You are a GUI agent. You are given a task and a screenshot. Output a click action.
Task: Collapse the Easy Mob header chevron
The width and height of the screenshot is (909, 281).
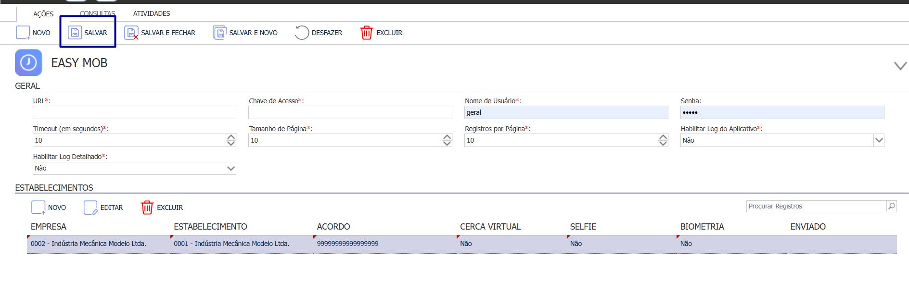coord(900,66)
